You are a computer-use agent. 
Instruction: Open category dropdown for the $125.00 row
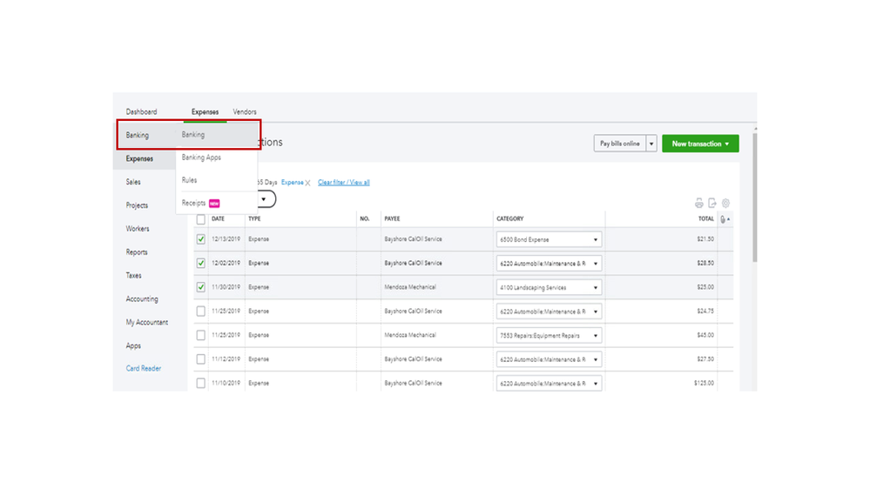coord(549,383)
